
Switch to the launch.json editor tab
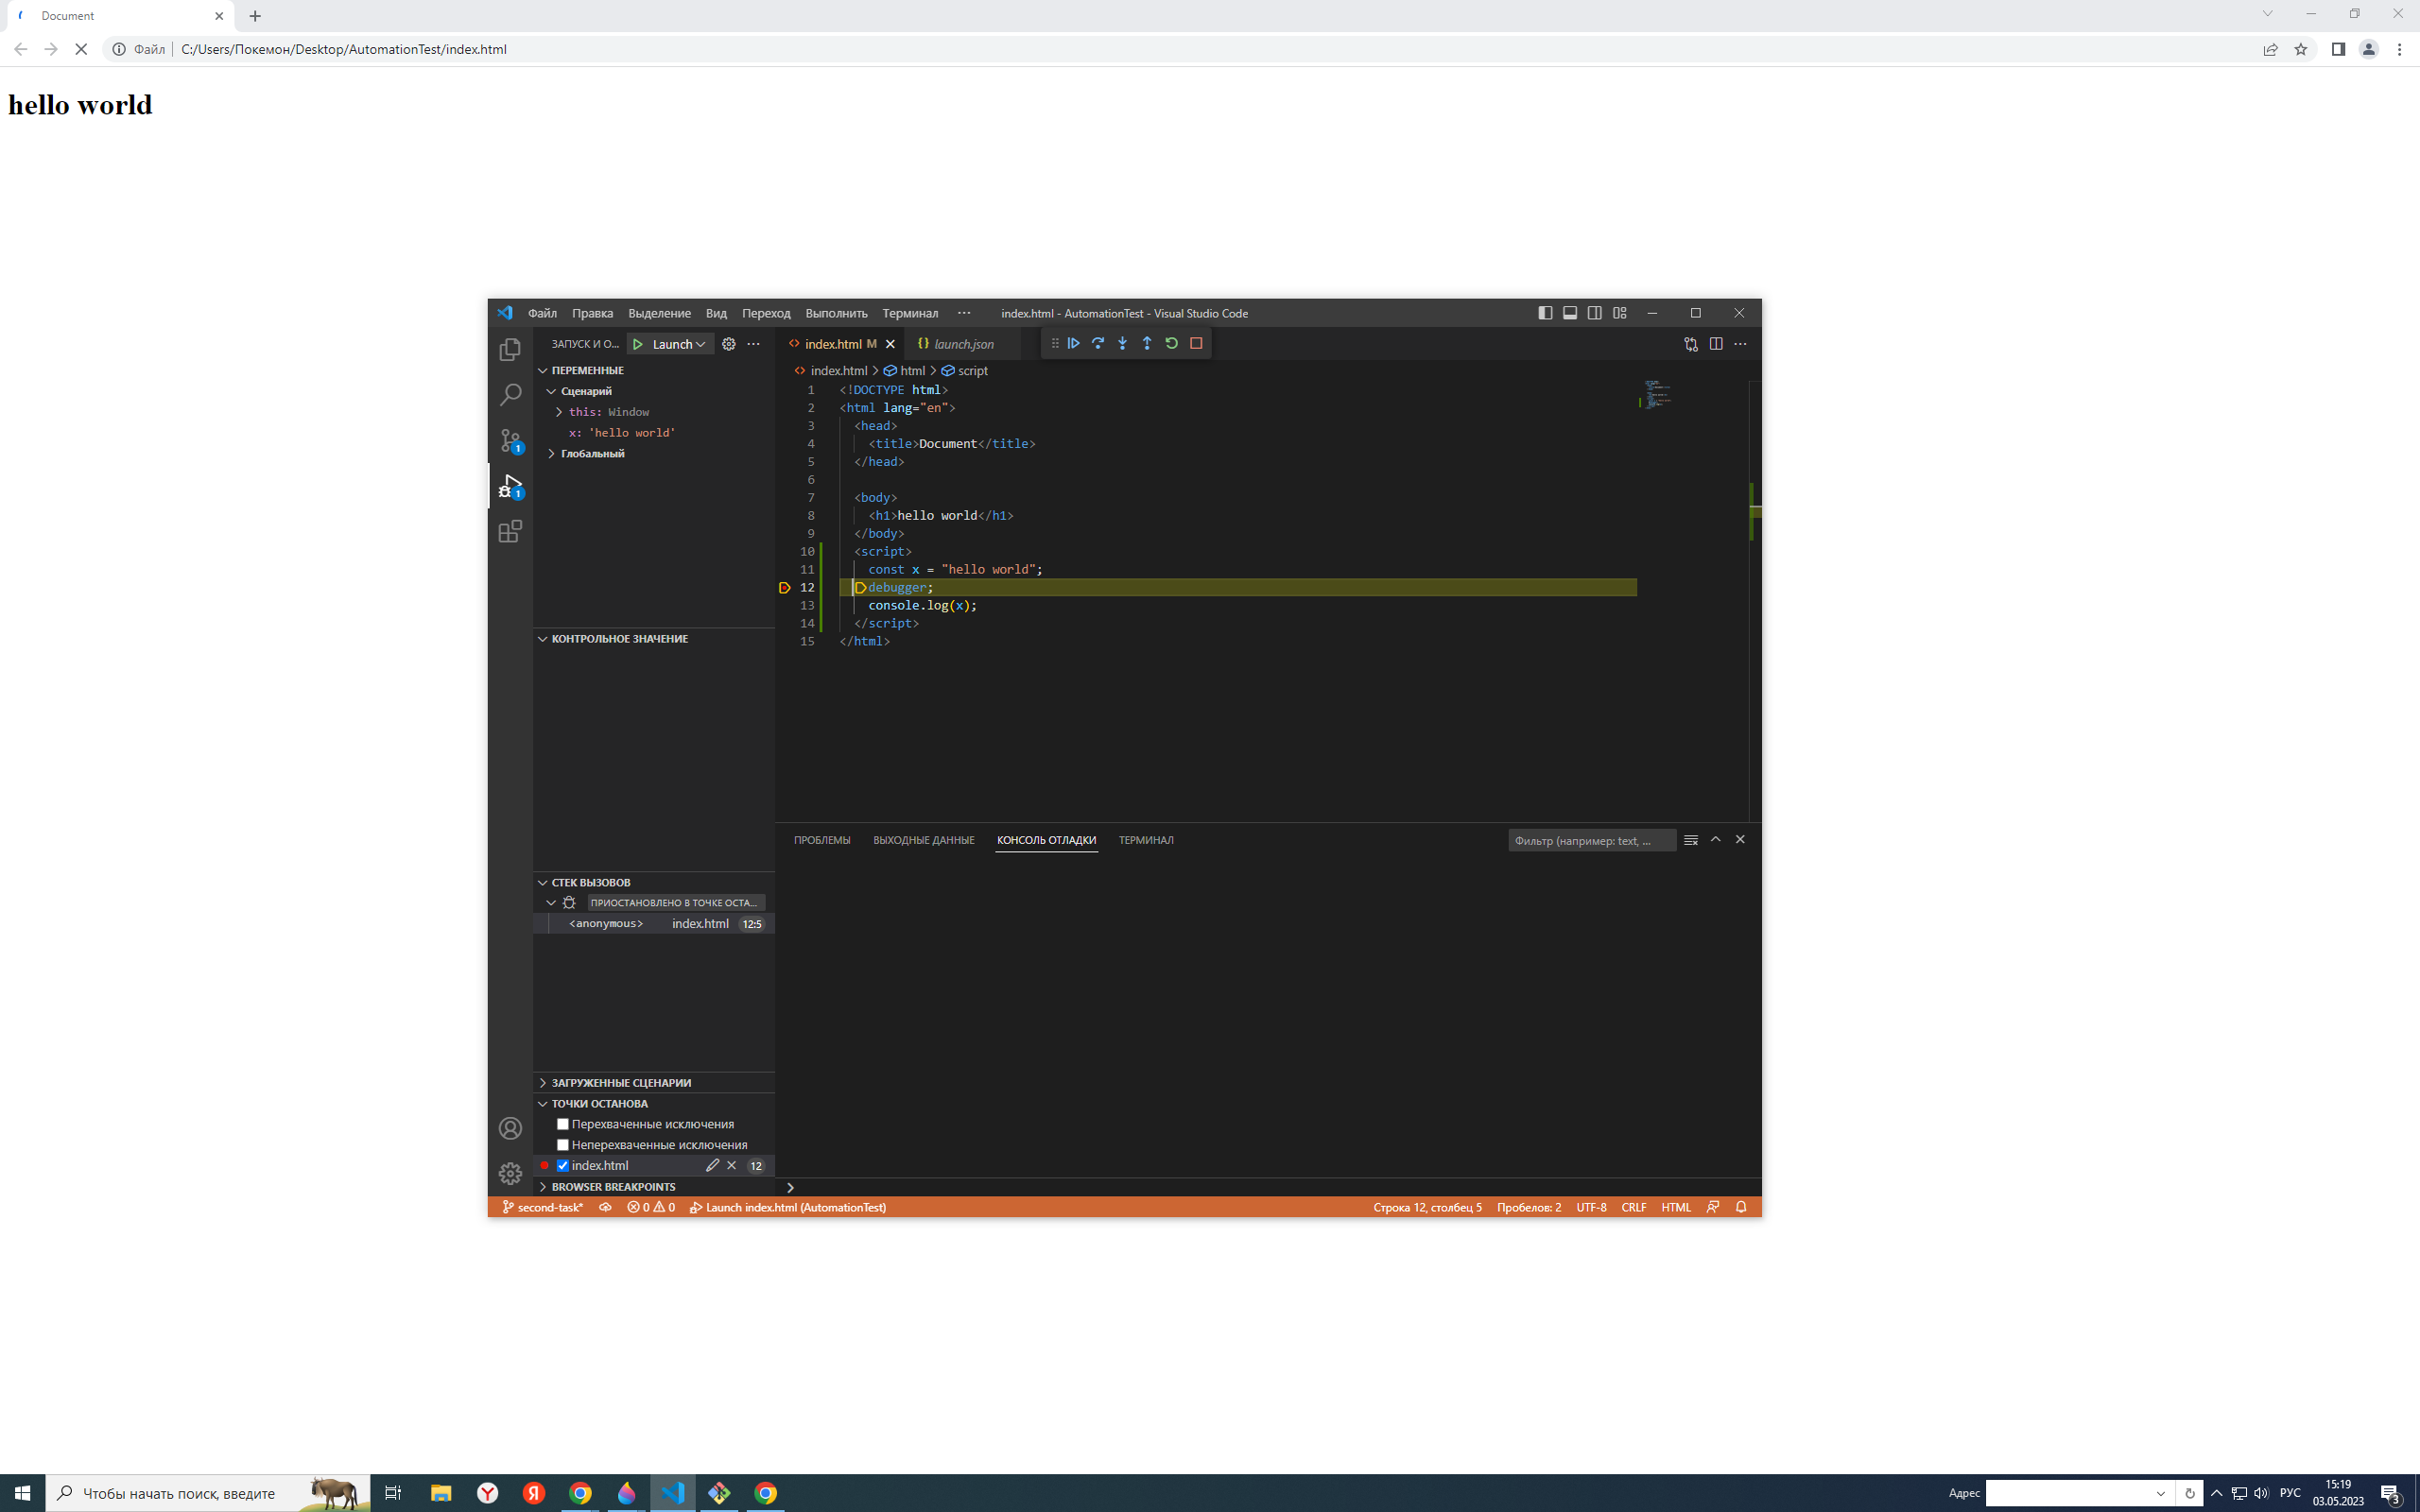[963, 343]
